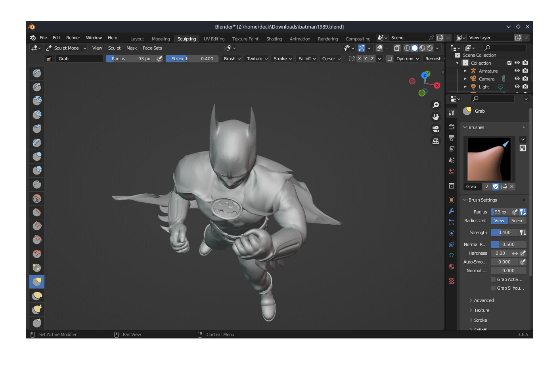Toggle camera view in viewport

436,129
